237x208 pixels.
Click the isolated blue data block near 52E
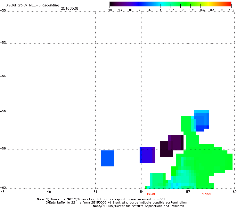pyautogui.click(x=108, y=158)
